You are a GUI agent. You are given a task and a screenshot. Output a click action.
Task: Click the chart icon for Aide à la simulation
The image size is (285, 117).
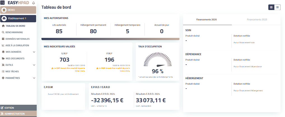(x=3, y=45)
